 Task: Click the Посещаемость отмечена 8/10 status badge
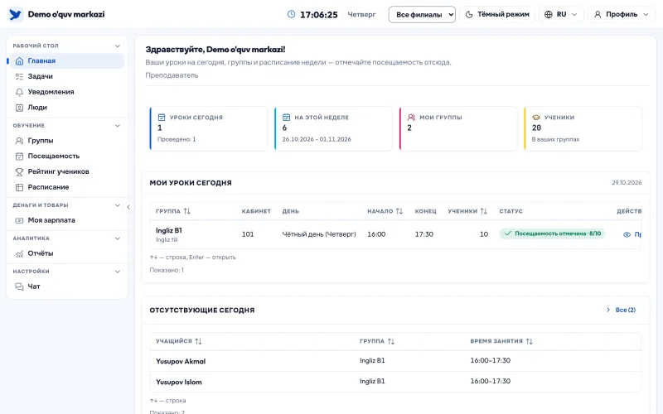(552, 233)
